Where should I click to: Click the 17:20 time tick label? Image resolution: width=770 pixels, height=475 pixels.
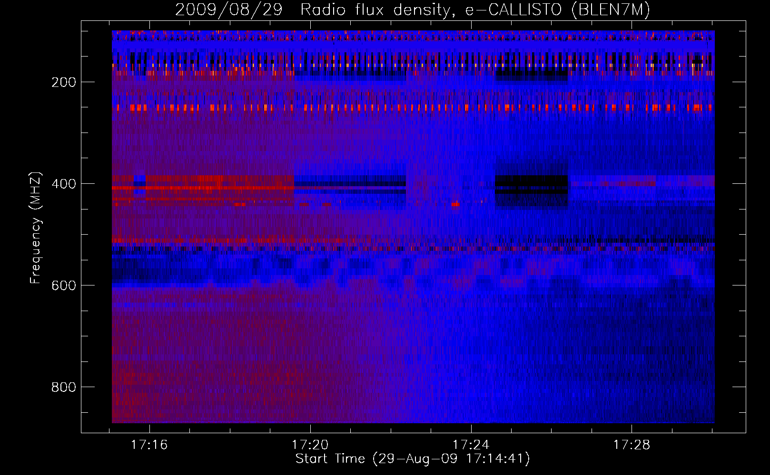coord(310,445)
